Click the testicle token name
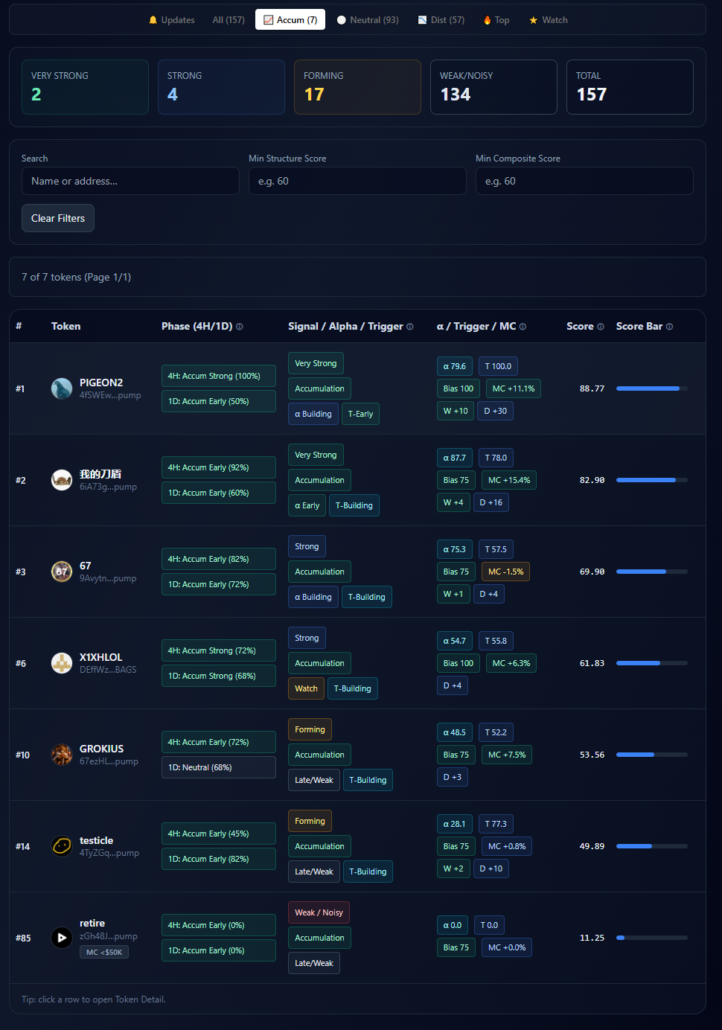The height and width of the screenshot is (1030, 722). (x=97, y=840)
